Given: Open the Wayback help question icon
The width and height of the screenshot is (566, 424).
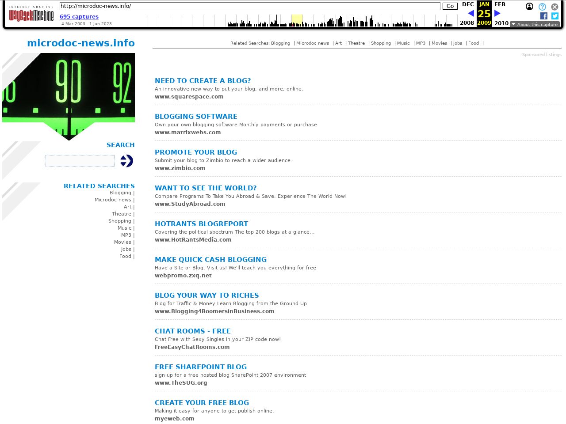Looking at the screenshot, I should tap(542, 7).
